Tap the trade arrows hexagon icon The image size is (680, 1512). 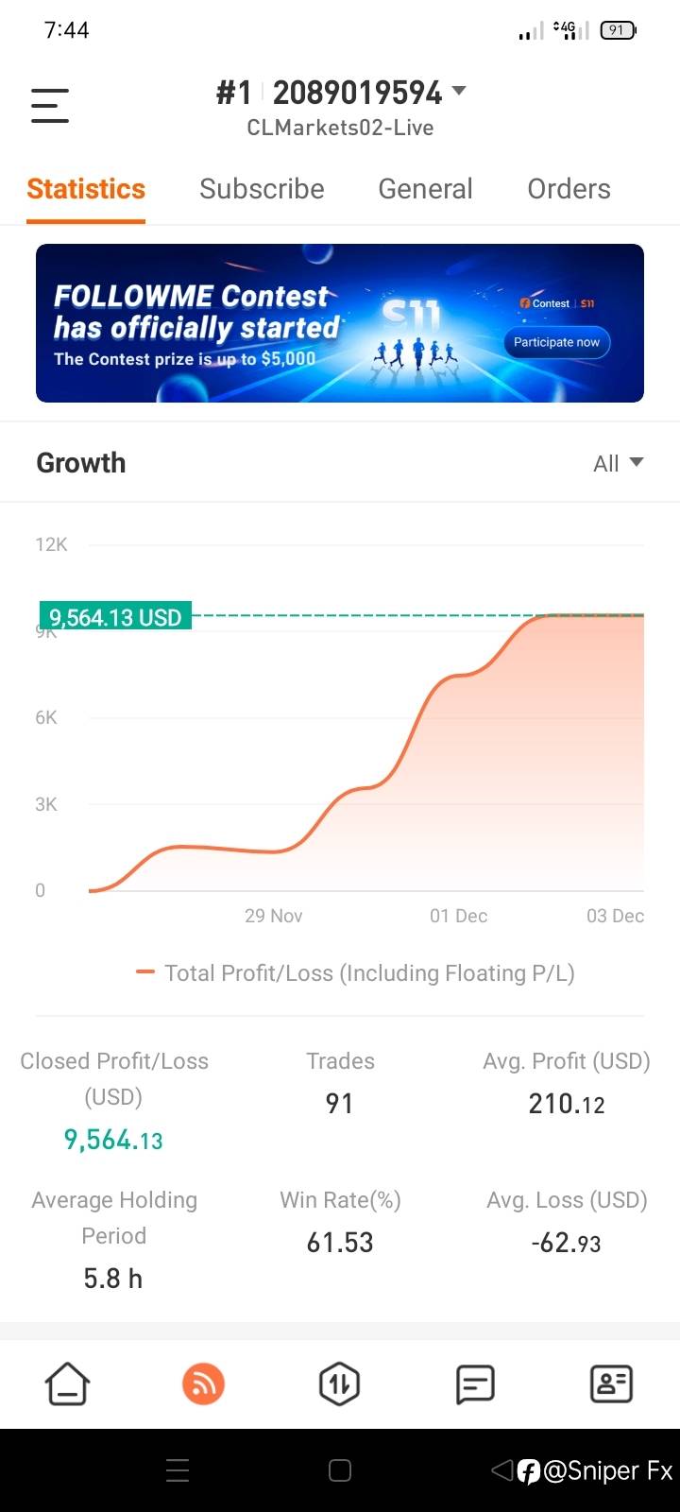[339, 1384]
